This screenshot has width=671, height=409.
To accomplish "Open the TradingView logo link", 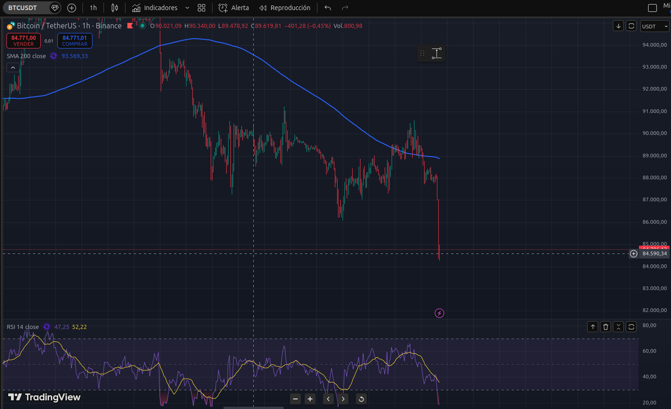I will [x=45, y=397].
